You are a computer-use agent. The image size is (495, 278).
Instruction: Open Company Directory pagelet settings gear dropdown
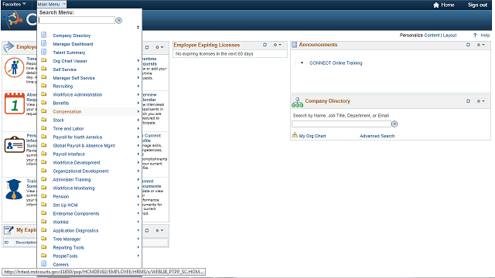pyautogui.click(x=481, y=101)
